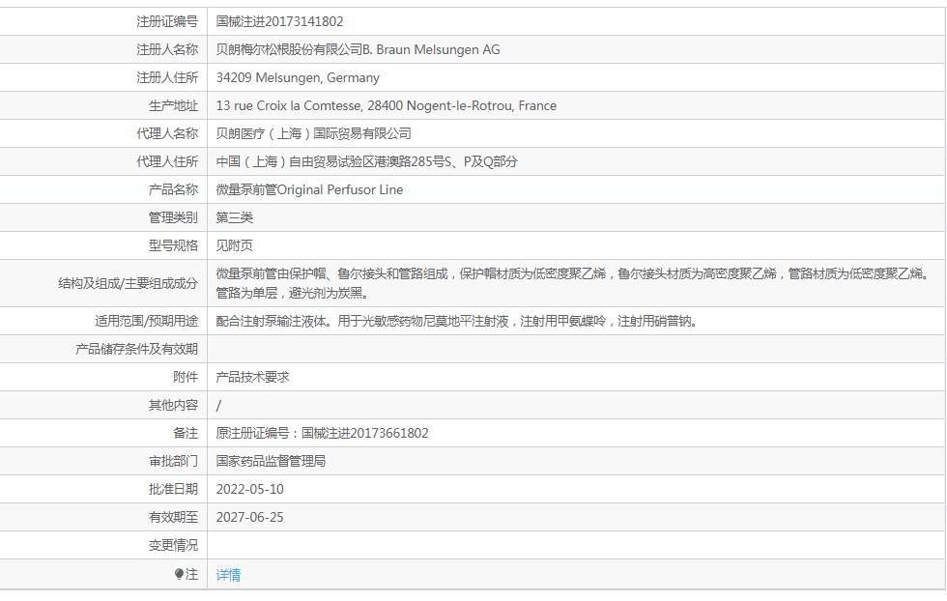Click the 适用范围/预期用途 label
Image resolution: width=947 pixels, height=601 pixels.
[x=146, y=322]
